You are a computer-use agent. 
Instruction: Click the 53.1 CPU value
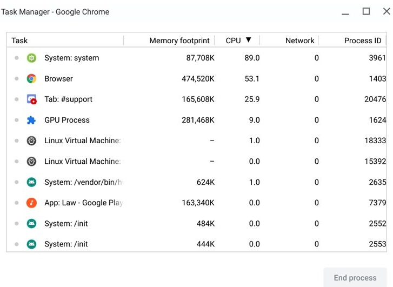(x=252, y=79)
